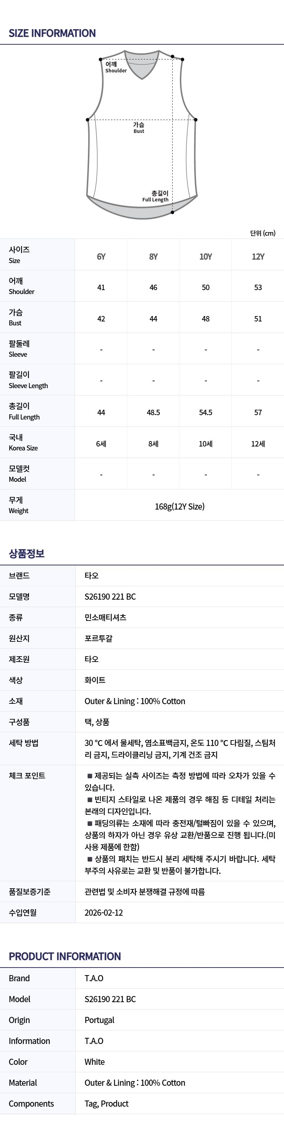Click the import date 2026-02-12

point(104,913)
